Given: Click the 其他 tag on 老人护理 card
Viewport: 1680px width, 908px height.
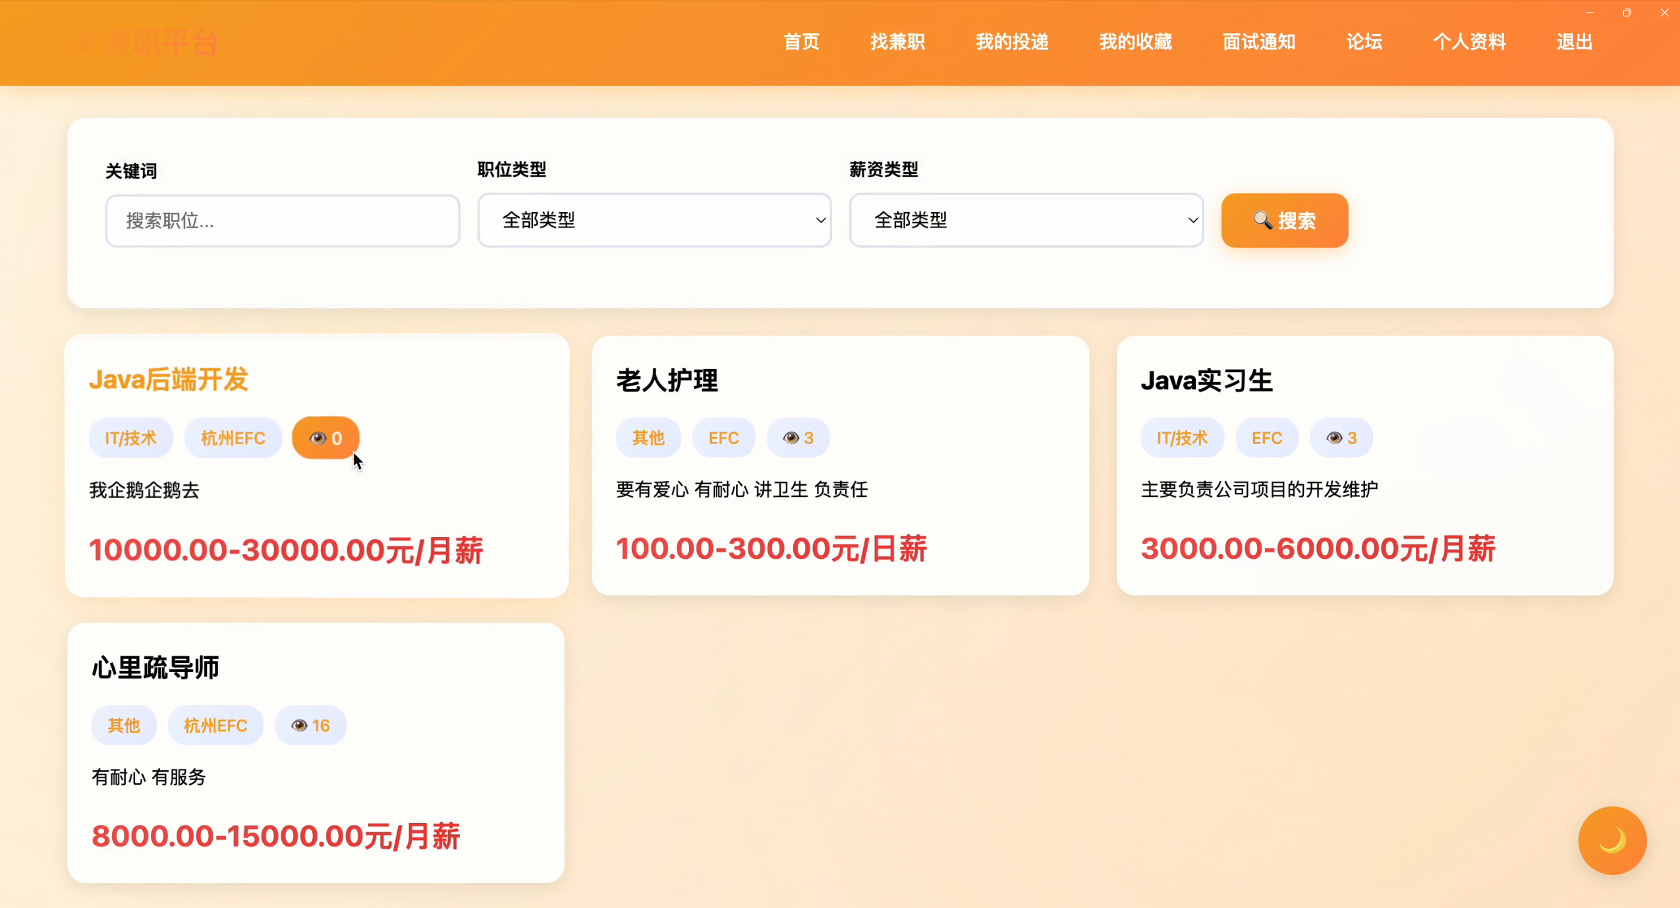Looking at the screenshot, I should (x=648, y=438).
